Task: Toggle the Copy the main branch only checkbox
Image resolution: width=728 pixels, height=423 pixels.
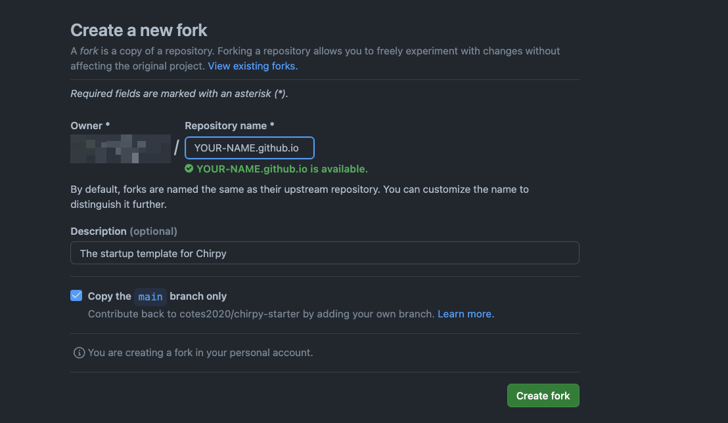Action: click(x=76, y=296)
